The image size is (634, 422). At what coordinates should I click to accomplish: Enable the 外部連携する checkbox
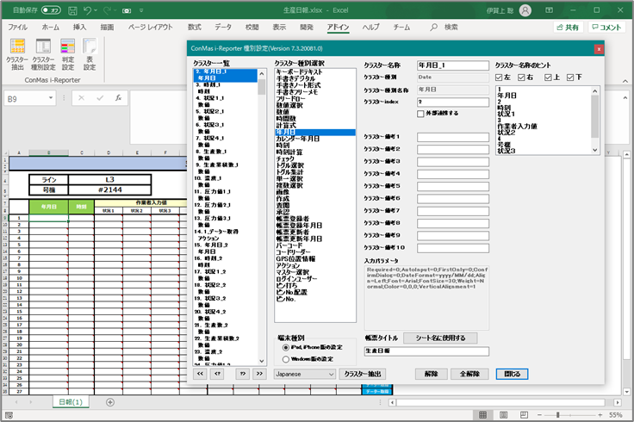[x=420, y=113]
